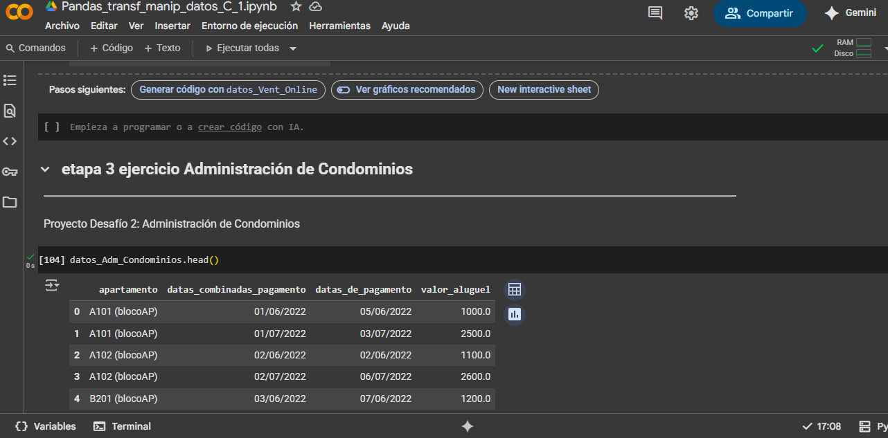Collapse the etapa 3 section chevron
The width and height of the screenshot is (888, 438).
click(45, 170)
